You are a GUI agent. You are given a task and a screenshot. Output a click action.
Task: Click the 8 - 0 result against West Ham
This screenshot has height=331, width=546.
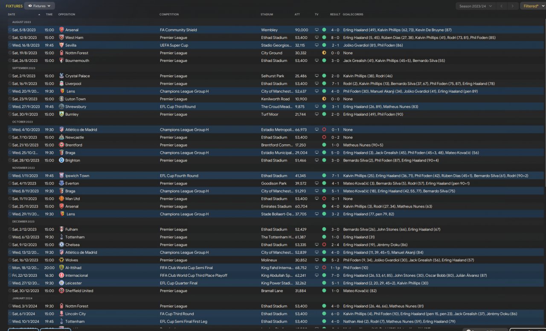point(335,38)
